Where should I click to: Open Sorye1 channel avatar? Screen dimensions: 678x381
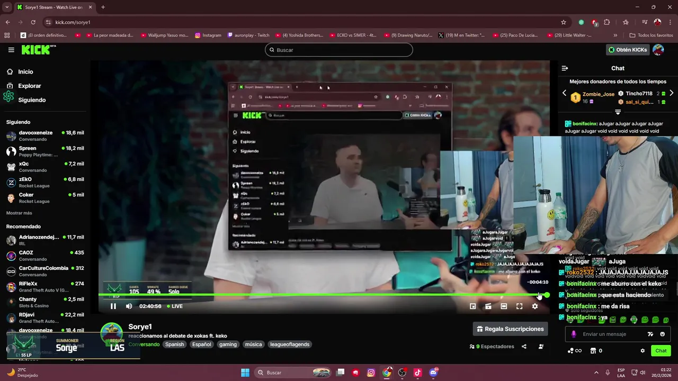[x=112, y=333]
